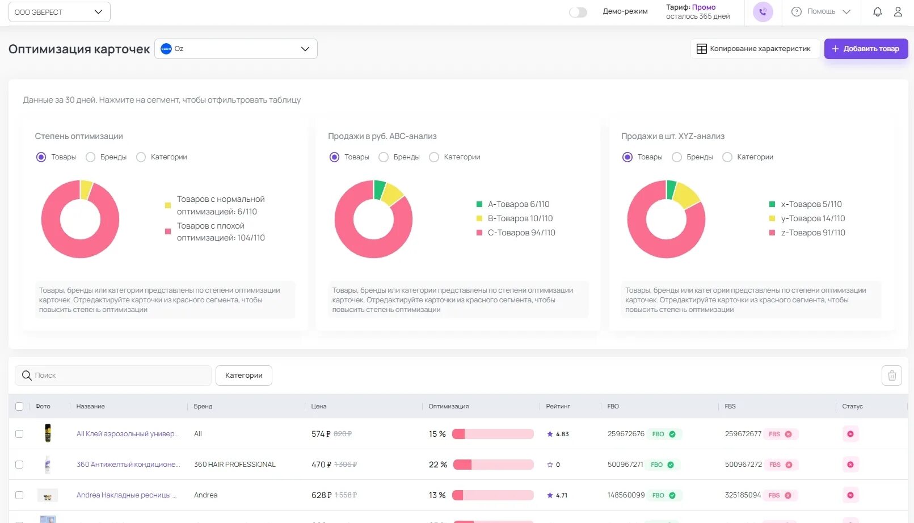Click the Категории filter button
Image resolution: width=914 pixels, height=523 pixels.
244,376
